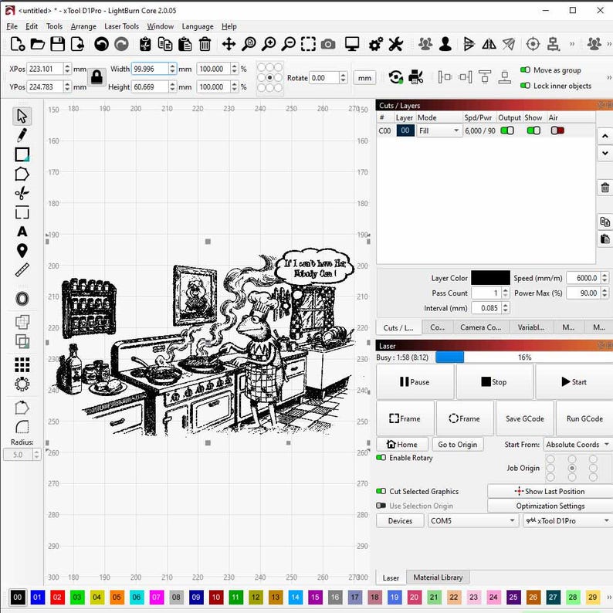613x613 pixels.
Task: Pick the Rectangle tool
Action: 22,154
